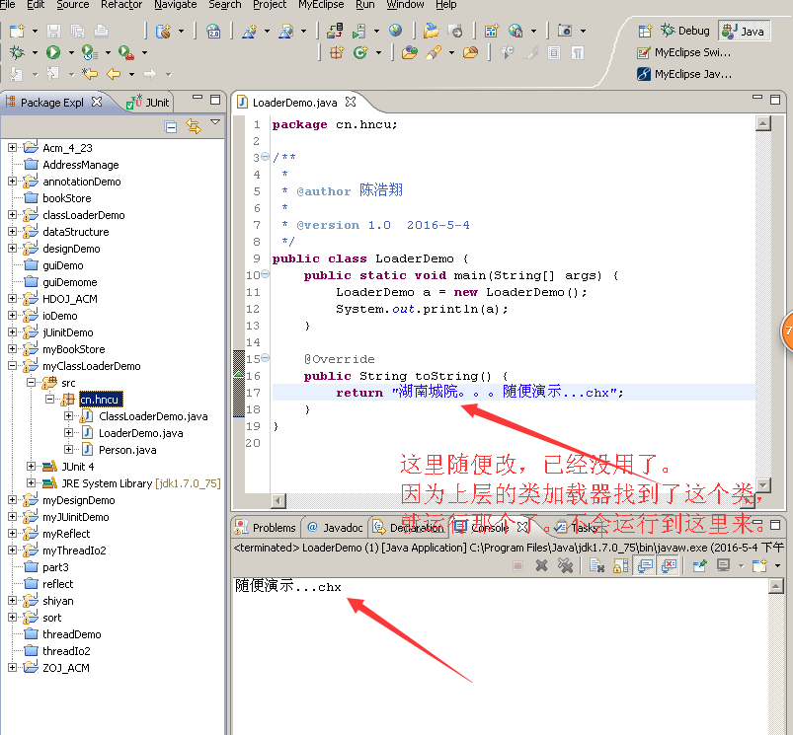This screenshot has width=793, height=735.
Task: Switch to the Debug perspective
Action: 685,31
